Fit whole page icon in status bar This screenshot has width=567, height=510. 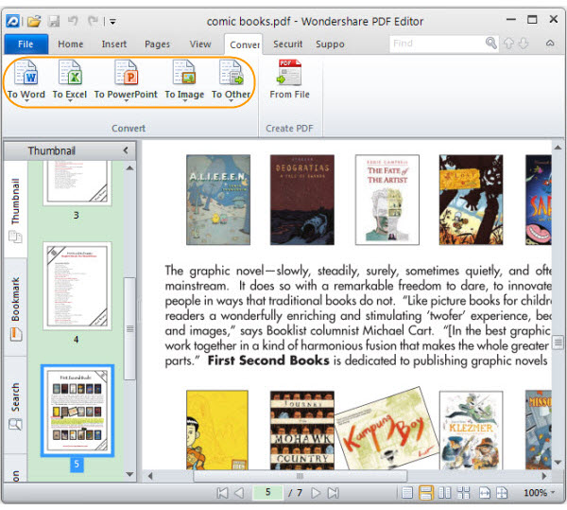coord(502,493)
